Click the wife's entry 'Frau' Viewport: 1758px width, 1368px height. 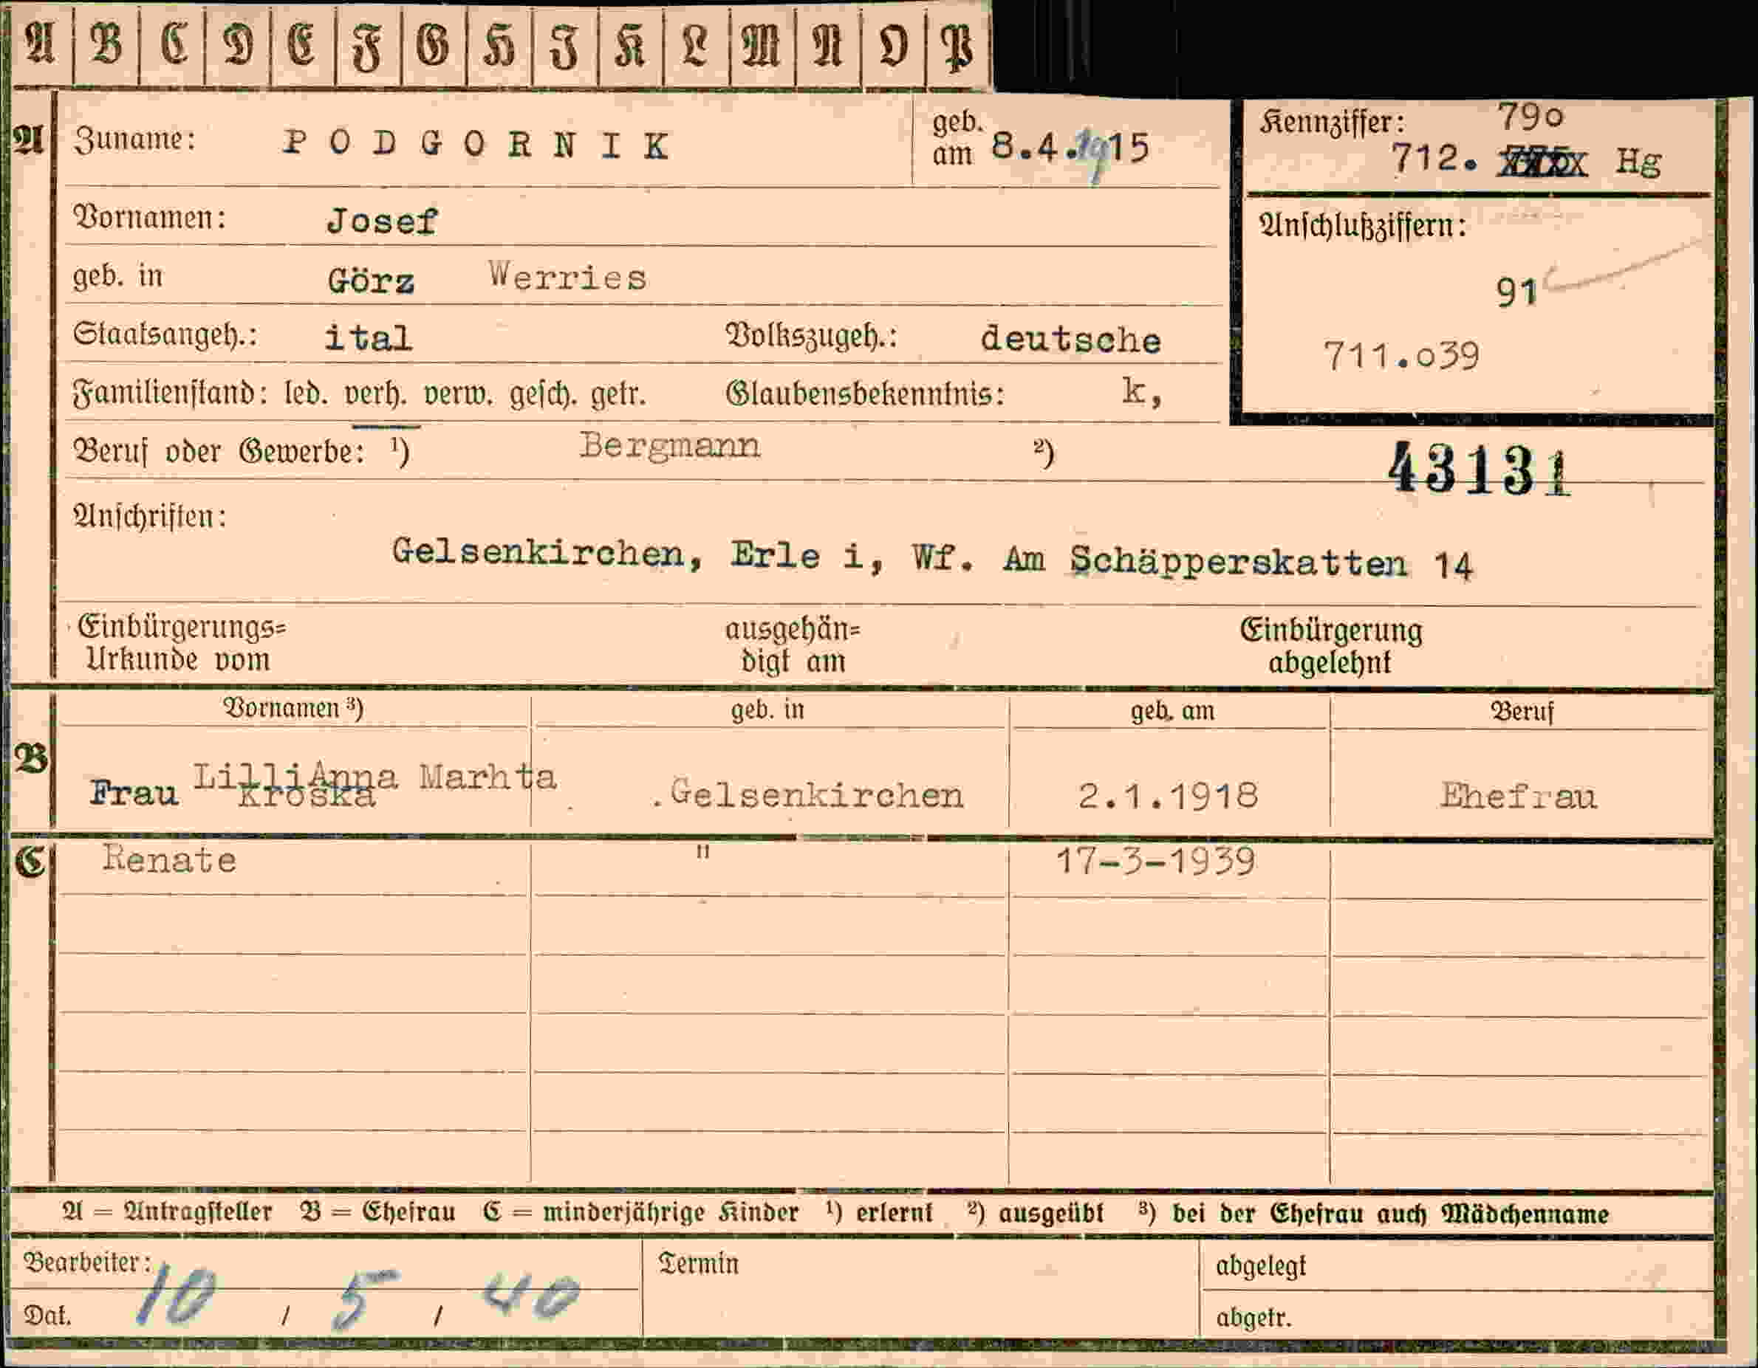coord(134,794)
